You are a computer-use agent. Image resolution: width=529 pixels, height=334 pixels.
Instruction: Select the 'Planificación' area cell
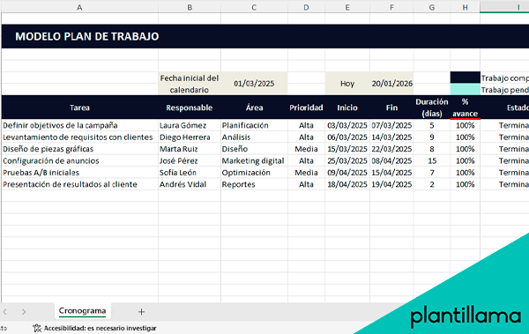point(255,125)
